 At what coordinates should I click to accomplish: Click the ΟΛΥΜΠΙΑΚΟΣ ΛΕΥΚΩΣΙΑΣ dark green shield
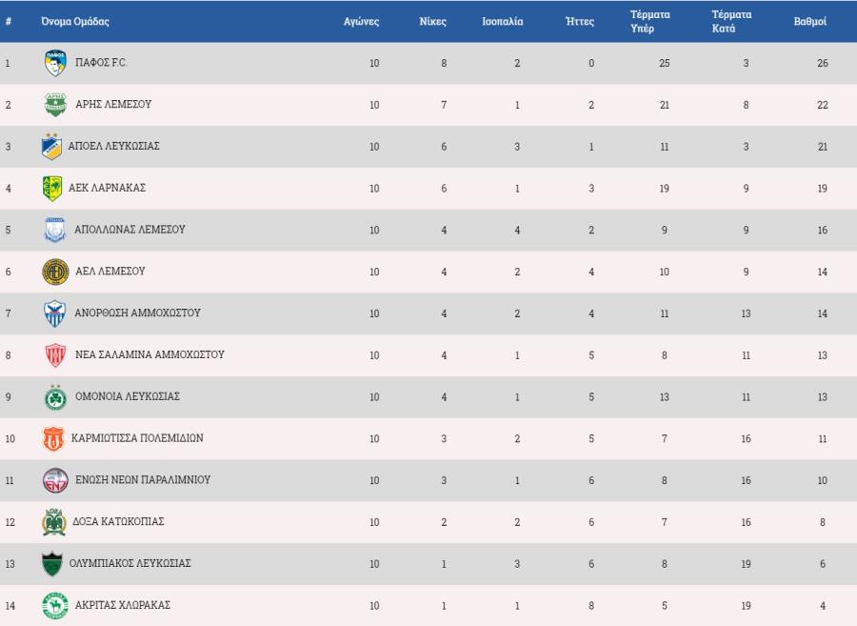[x=52, y=564]
